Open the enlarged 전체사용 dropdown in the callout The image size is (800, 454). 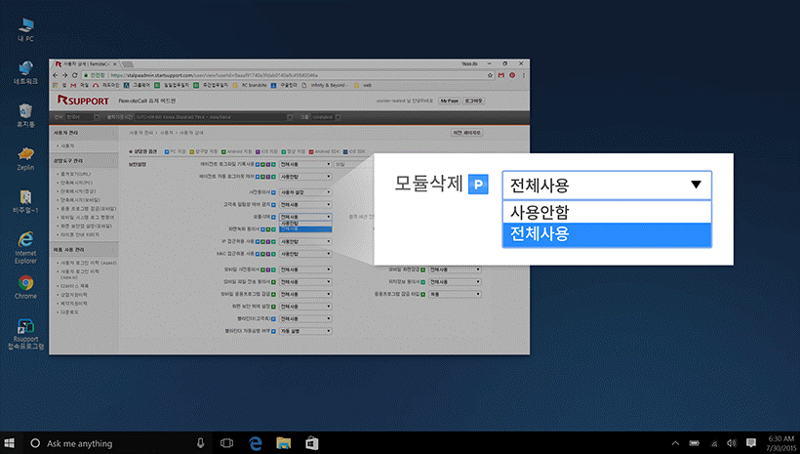pos(607,185)
